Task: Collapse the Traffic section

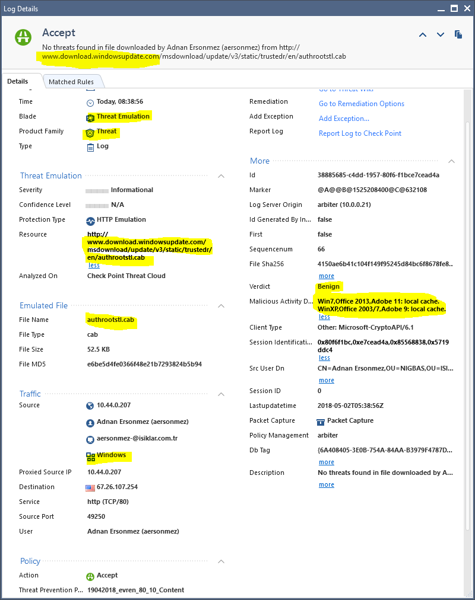Action: (x=221, y=394)
